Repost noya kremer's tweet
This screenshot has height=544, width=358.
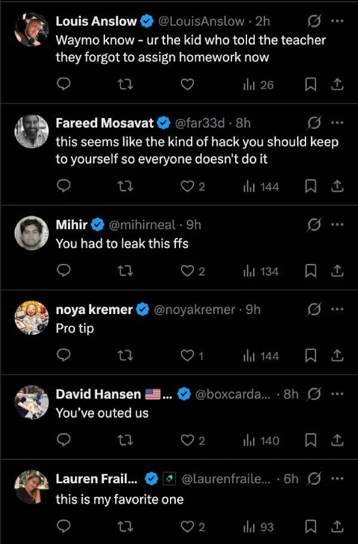click(125, 356)
